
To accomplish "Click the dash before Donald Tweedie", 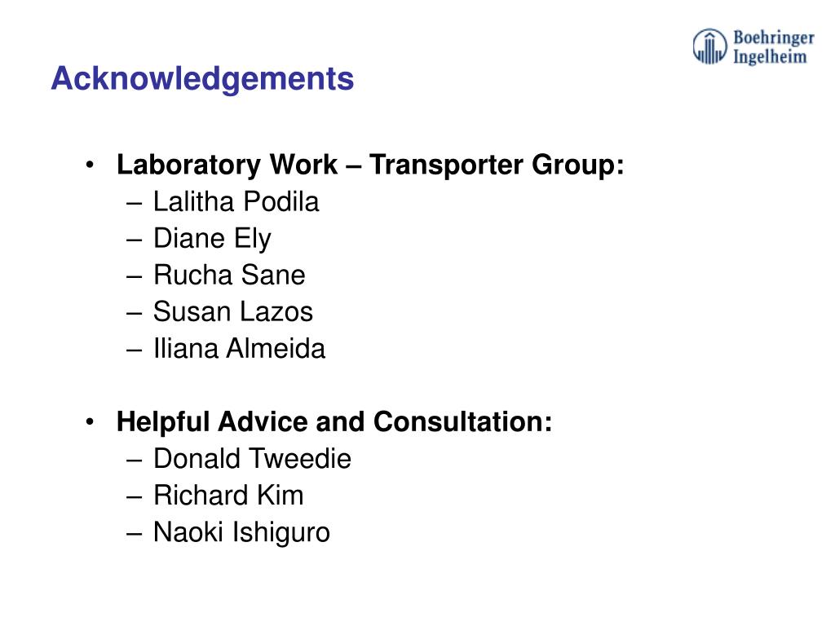I will click(135, 461).
